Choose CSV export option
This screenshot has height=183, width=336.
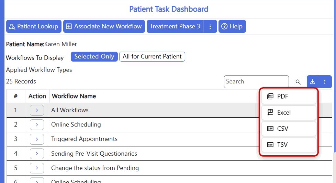tap(289, 129)
